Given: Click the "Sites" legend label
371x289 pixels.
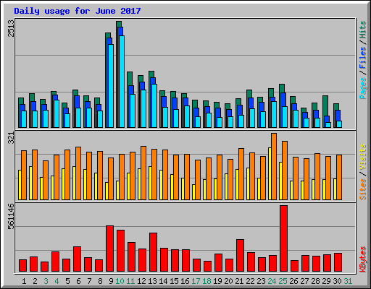Looking at the screenshot, I should [363, 189].
